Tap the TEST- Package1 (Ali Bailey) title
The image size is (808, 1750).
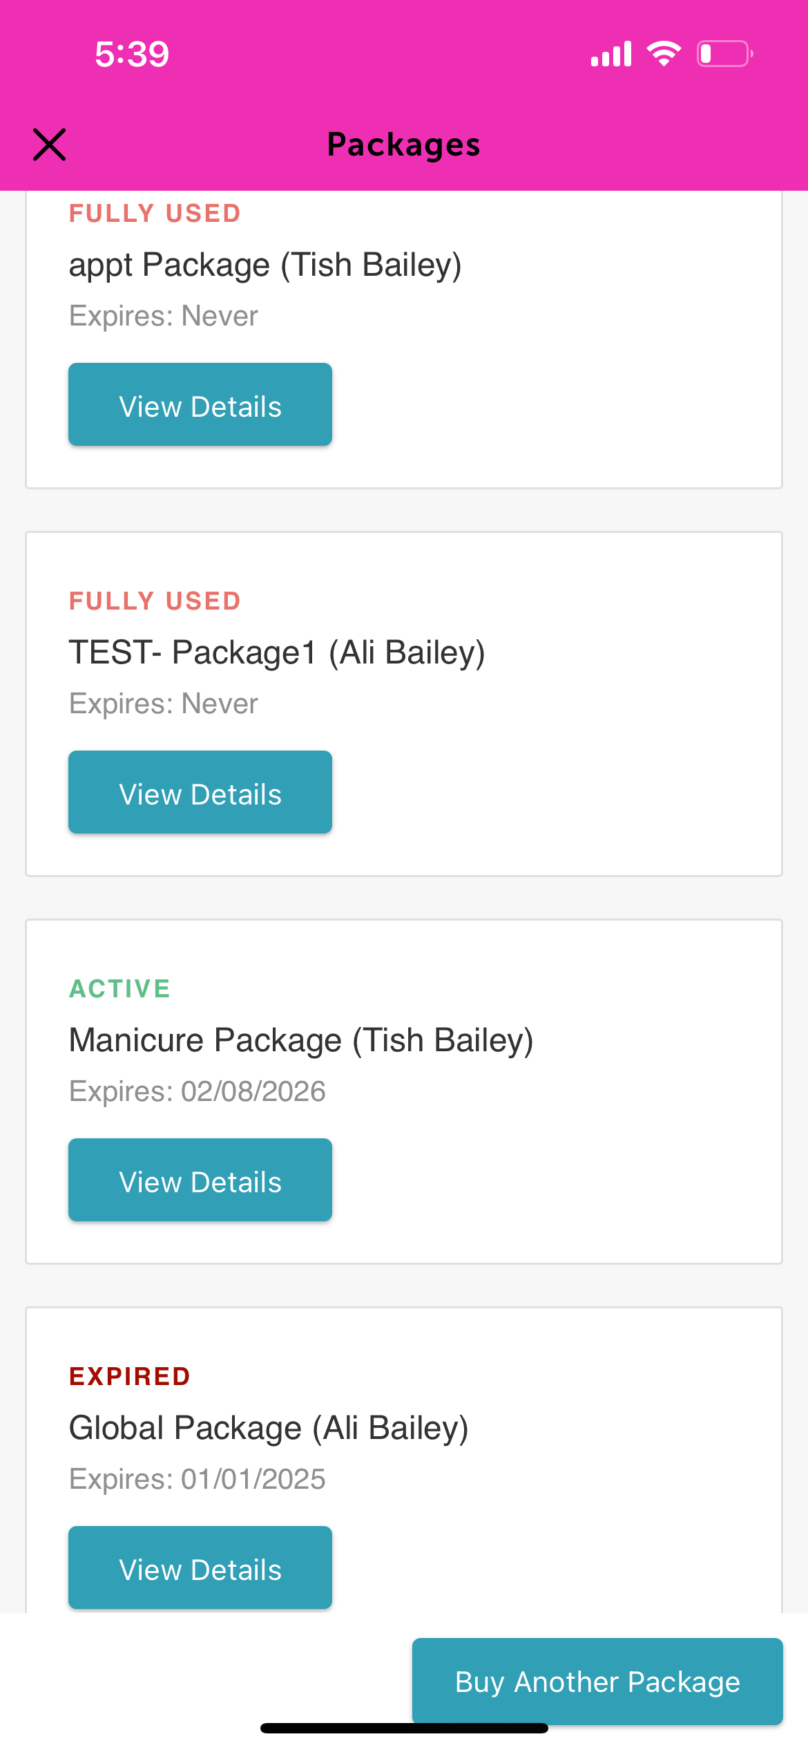click(277, 653)
